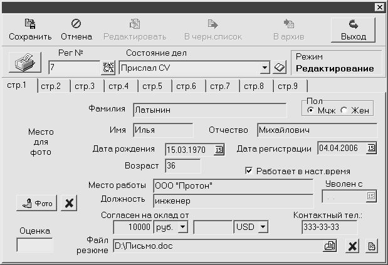Click the eraser icon next to Состояние дел
This screenshot has width=388, height=265.
tap(280, 67)
